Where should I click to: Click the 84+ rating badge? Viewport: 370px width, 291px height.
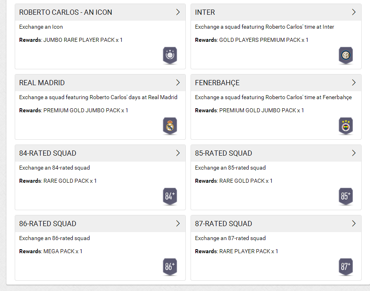tap(170, 196)
